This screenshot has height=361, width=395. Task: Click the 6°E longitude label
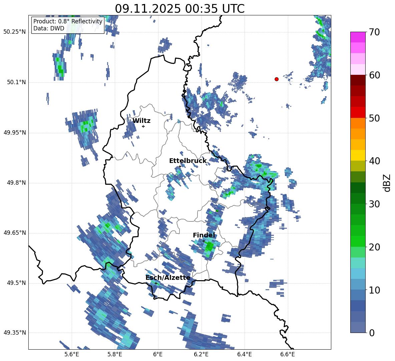[x=158, y=354]
